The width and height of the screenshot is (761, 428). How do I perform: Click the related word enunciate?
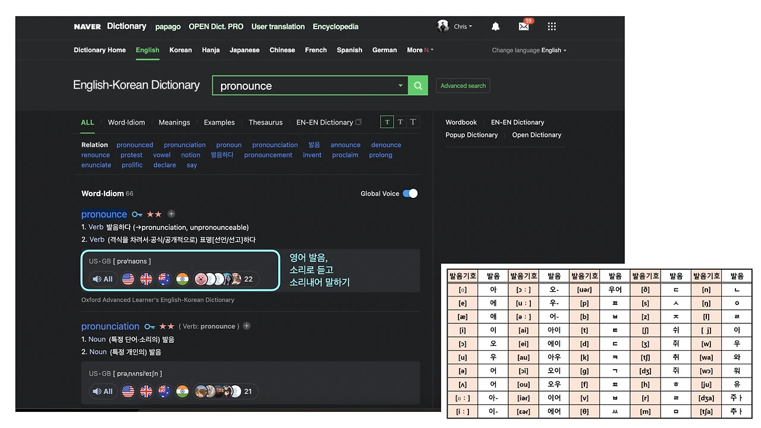[x=96, y=165]
